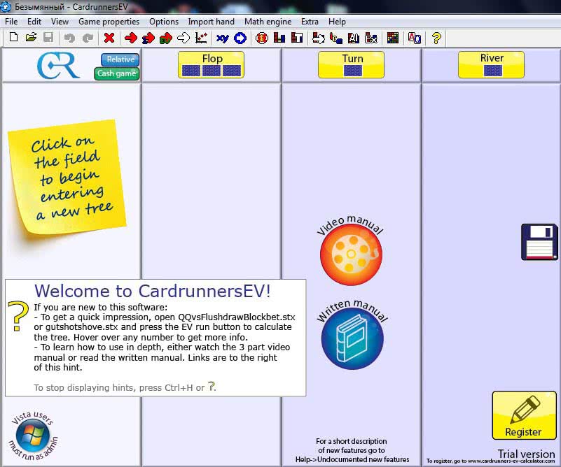Open the Written manual book icon
Image resolution: width=561 pixels, height=467 pixels.
[352, 338]
